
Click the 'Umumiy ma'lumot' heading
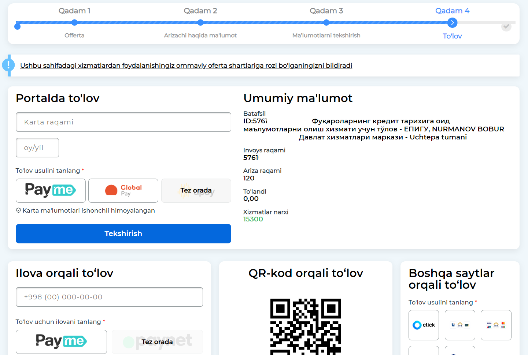[298, 98]
